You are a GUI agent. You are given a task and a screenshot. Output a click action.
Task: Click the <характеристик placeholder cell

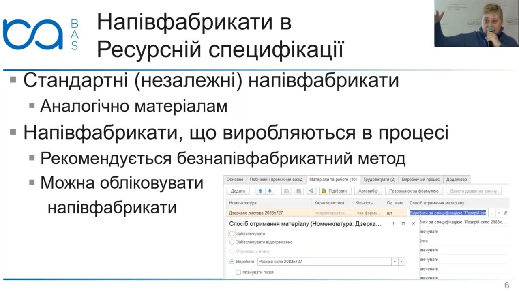tap(332, 213)
